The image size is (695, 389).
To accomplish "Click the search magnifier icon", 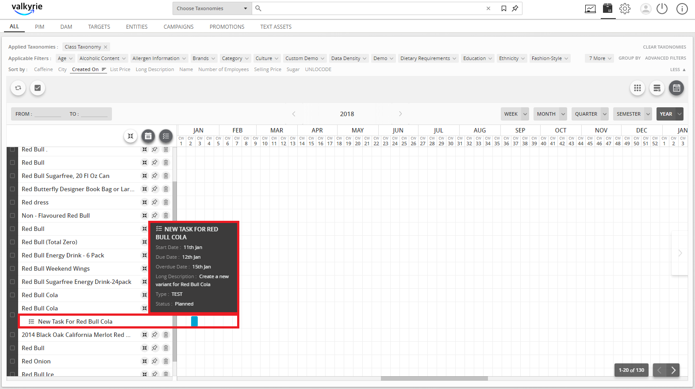I will (x=258, y=8).
